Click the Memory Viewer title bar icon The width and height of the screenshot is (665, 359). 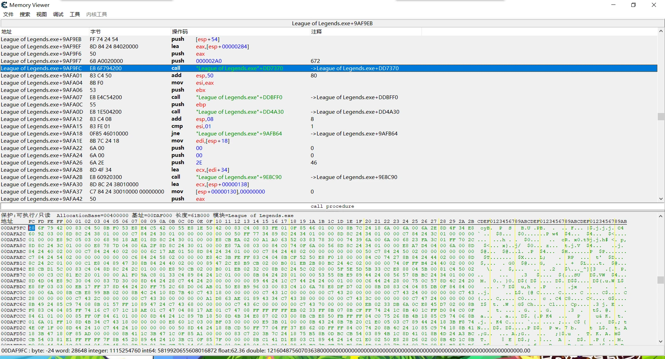tap(5, 5)
